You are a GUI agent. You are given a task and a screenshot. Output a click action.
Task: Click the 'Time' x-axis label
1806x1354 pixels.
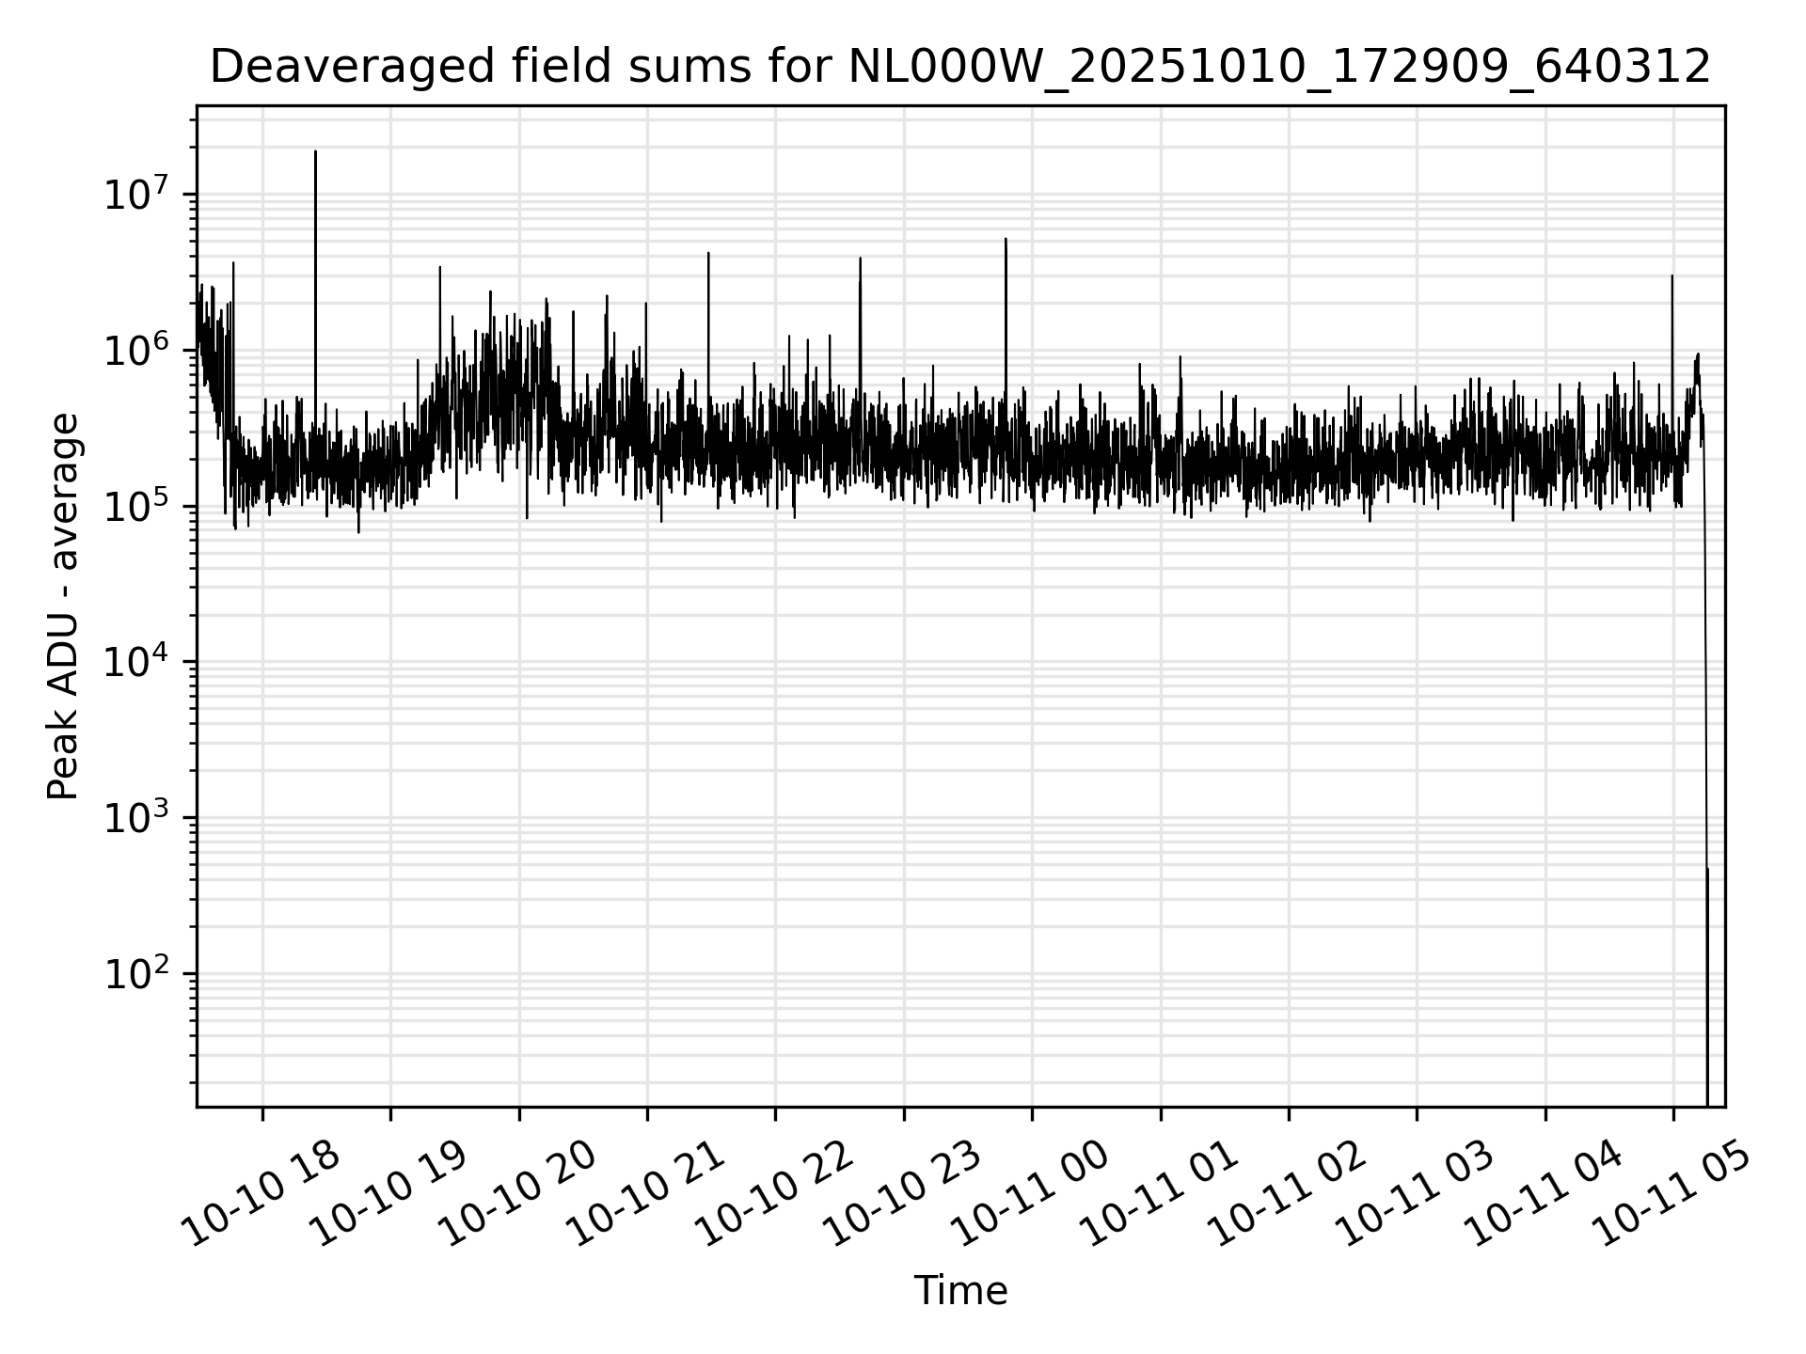(x=960, y=1291)
